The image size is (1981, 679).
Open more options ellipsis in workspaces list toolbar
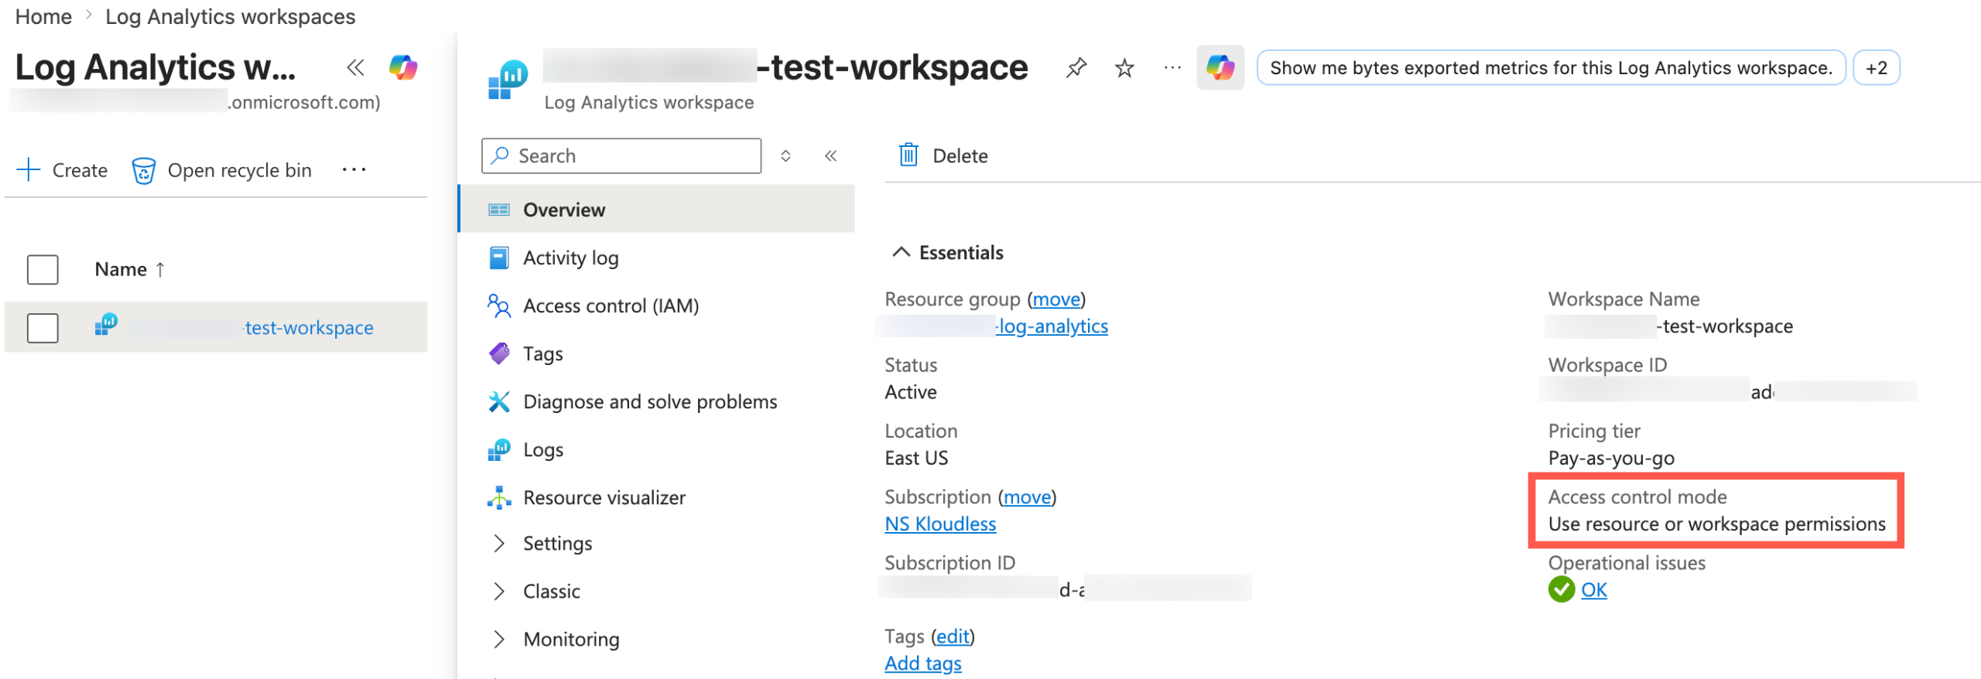[354, 169]
